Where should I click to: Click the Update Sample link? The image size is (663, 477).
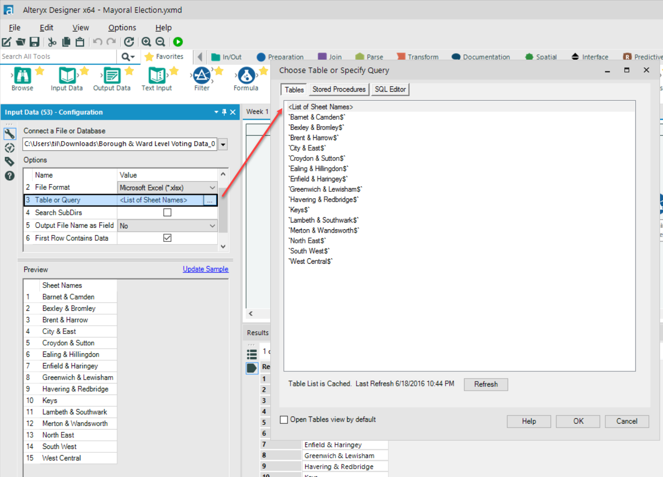[205, 269]
